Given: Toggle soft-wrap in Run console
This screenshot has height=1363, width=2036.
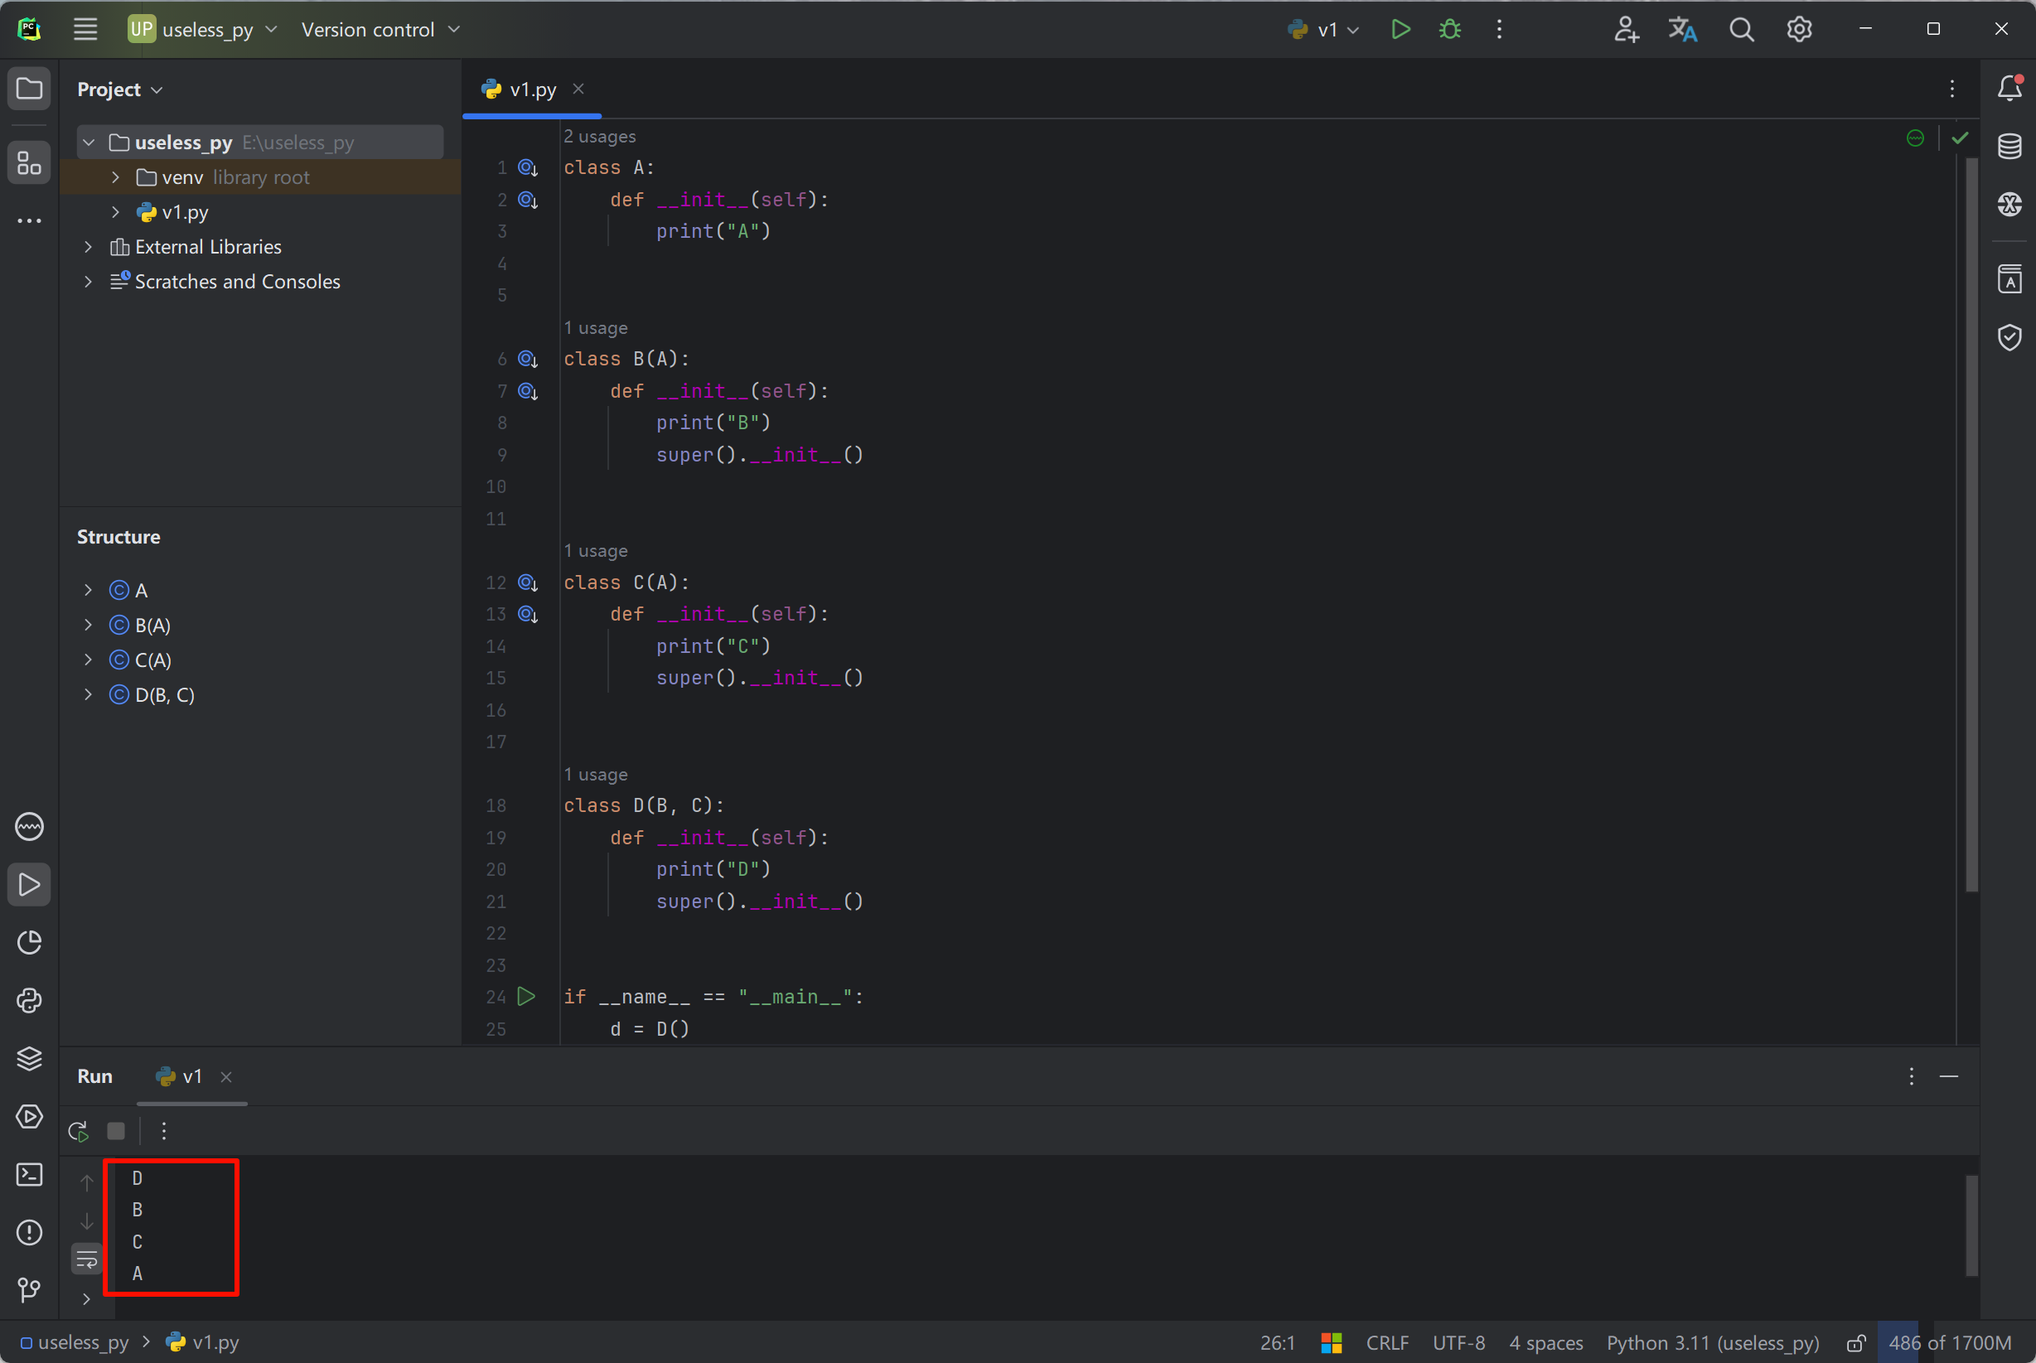Looking at the screenshot, I should 87,1259.
